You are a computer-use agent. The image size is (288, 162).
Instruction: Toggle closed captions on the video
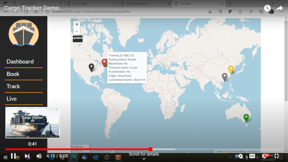(252, 156)
